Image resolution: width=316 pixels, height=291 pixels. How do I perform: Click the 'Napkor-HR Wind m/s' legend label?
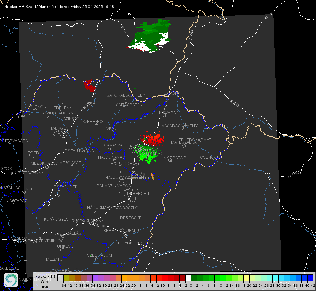pos(45,282)
